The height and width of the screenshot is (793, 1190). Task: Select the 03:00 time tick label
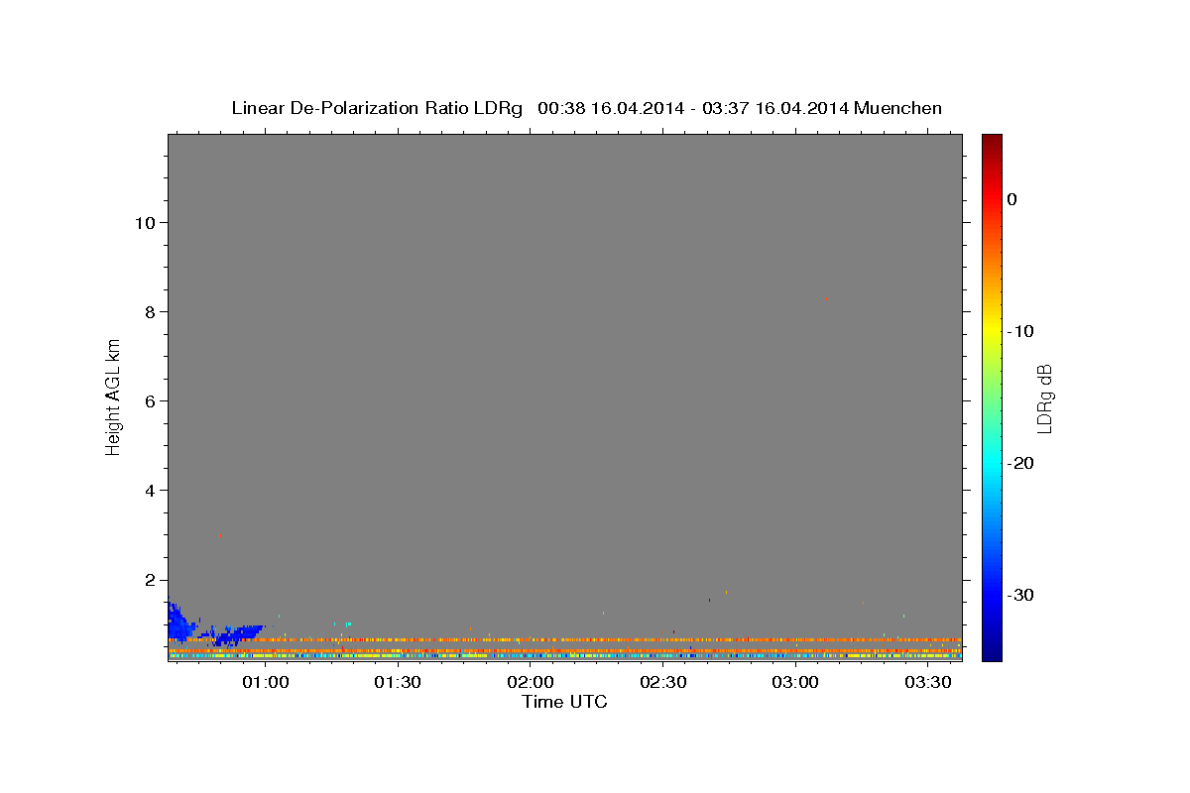tap(796, 683)
